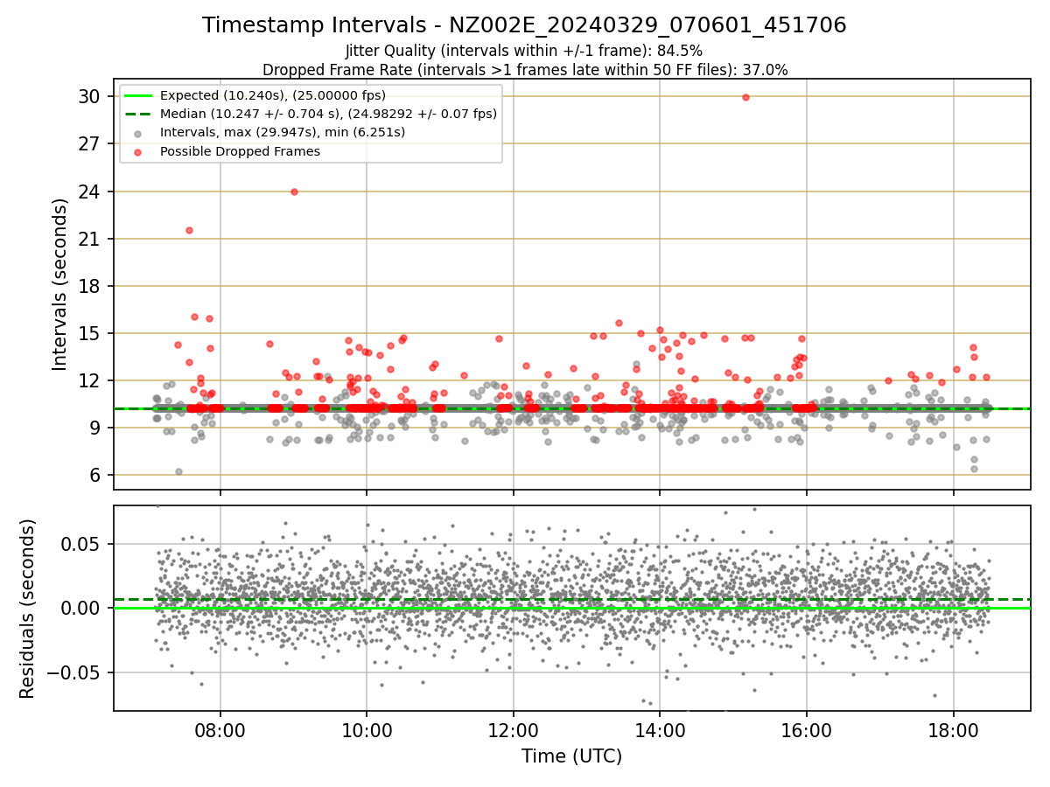Click the plot title 'Timestamp Intervals - NZ002E_20240329_070601_451706'

point(524,25)
